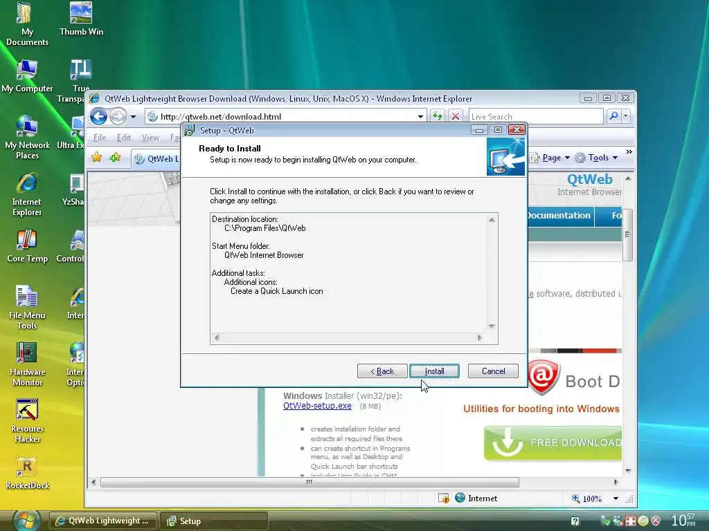
Task: Click the FREE DOWNLOAD button on the web page
Action: tap(553, 442)
